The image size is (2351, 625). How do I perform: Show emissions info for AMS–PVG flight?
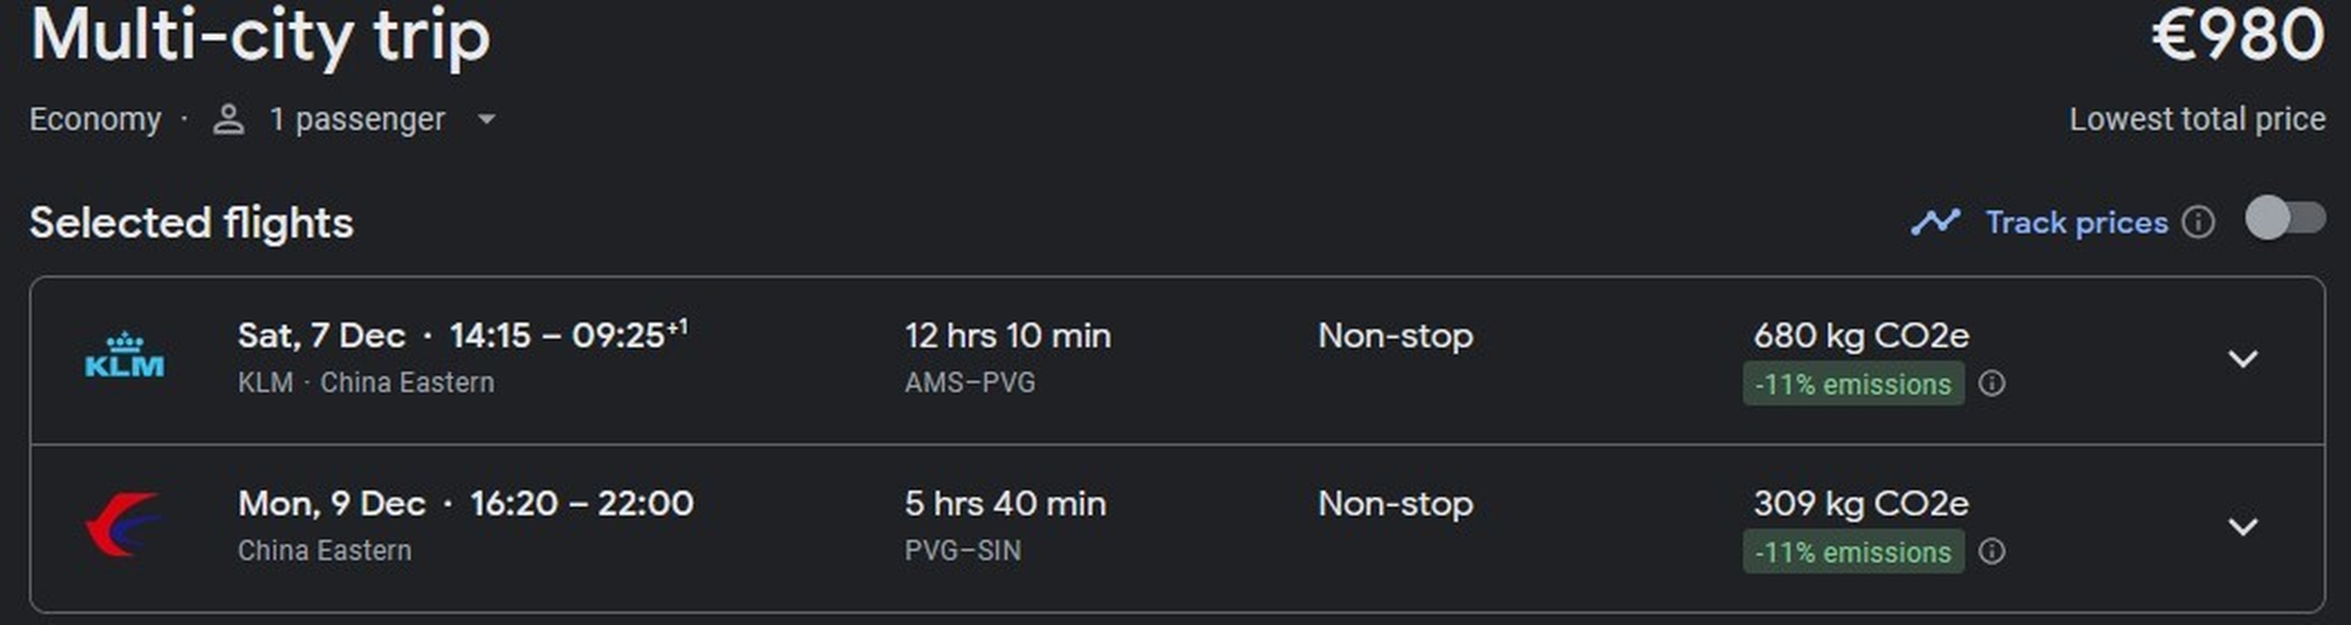pos(1992,383)
